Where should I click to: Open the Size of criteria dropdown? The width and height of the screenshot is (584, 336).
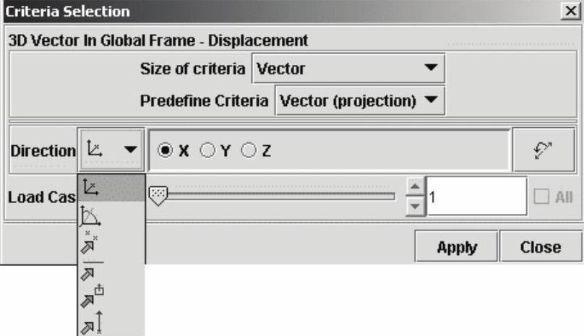coord(348,69)
